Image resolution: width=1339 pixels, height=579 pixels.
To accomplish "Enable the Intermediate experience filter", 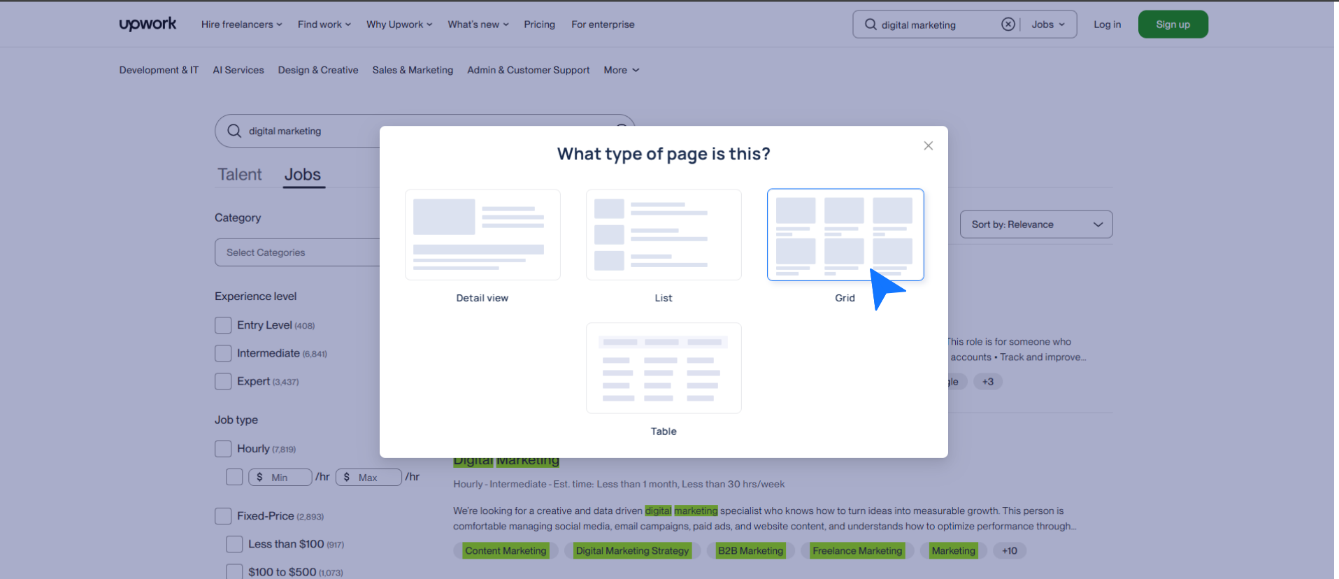I will coord(223,353).
